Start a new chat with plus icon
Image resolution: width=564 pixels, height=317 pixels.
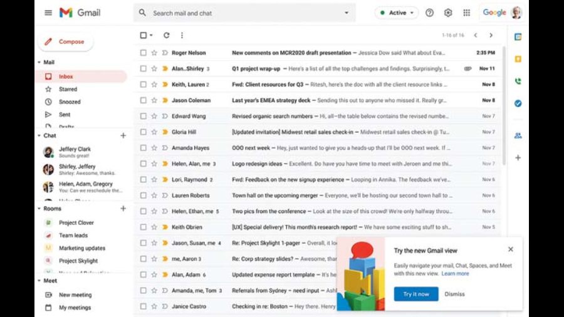coord(123,135)
